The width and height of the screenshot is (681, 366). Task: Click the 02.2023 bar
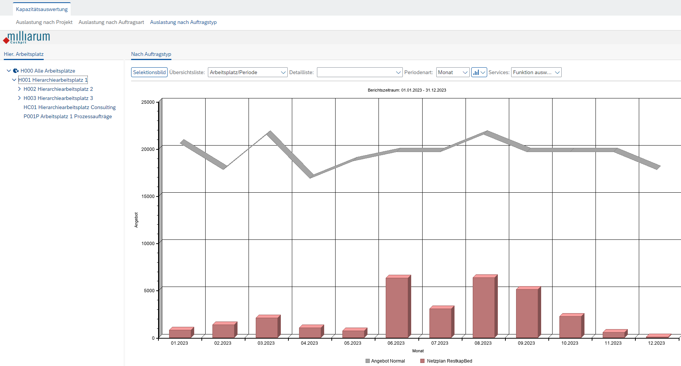tap(225, 330)
